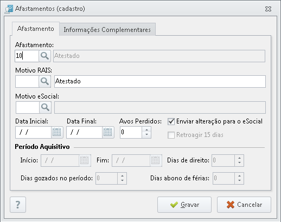Click the Afastamentos window title icon
This screenshot has height=222, width=281.
9,9
